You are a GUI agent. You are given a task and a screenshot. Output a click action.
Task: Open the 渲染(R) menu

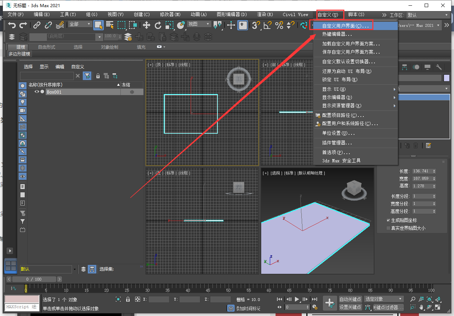265,15
